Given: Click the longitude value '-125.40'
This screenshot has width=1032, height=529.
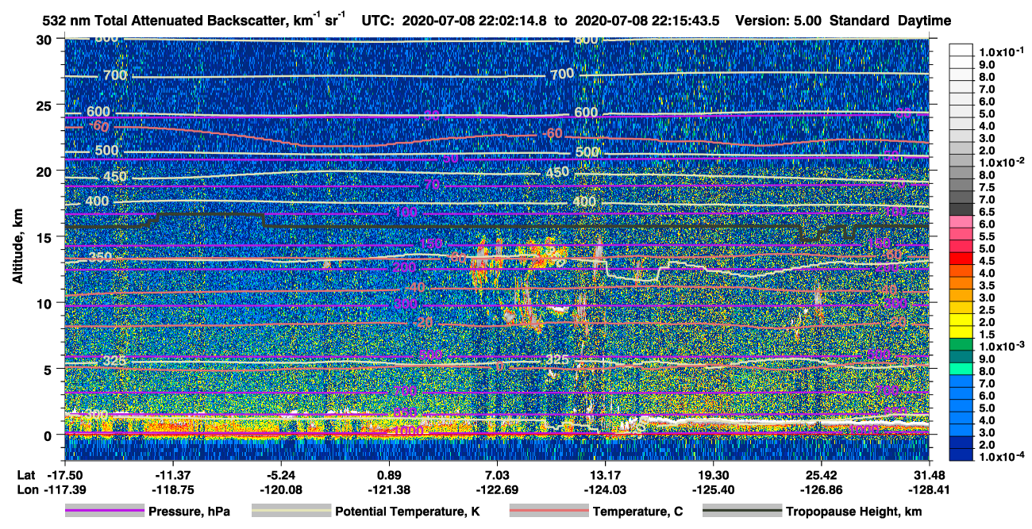Looking at the screenshot, I should click(713, 489).
